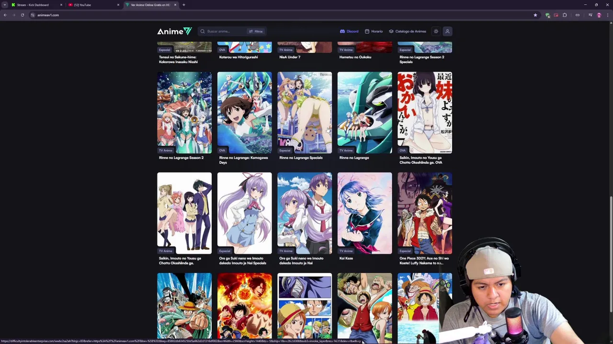View site information icon

click(x=33, y=15)
